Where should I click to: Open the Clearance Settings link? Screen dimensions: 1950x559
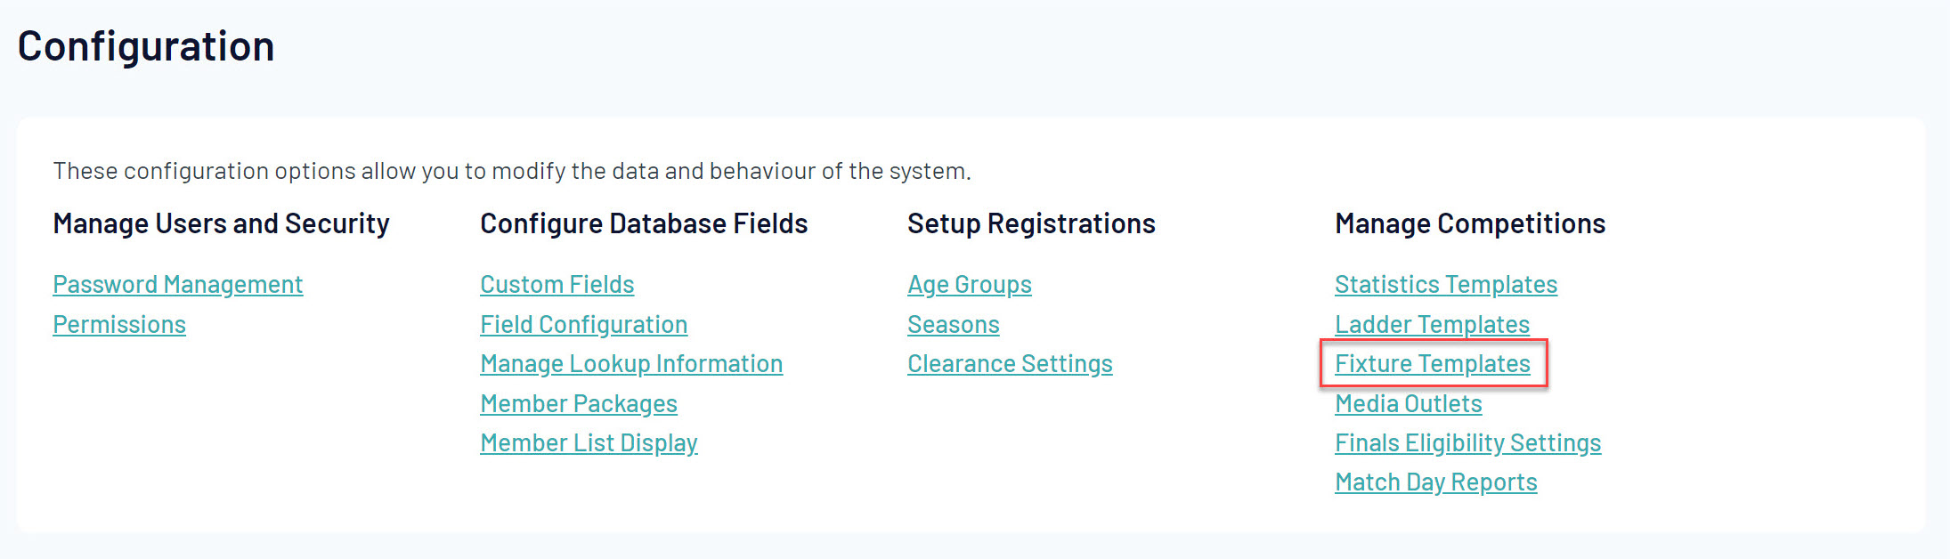(x=1010, y=364)
